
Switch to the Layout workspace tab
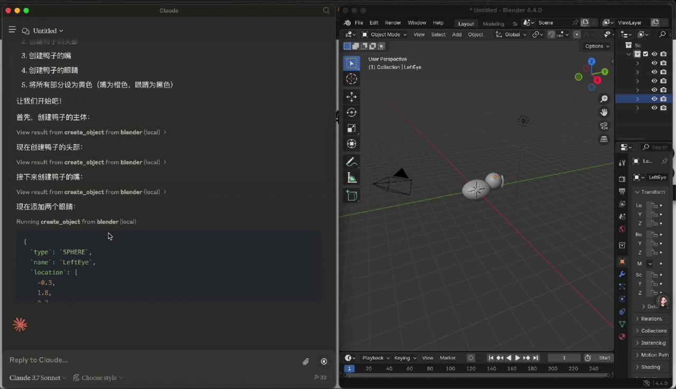click(466, 24)
